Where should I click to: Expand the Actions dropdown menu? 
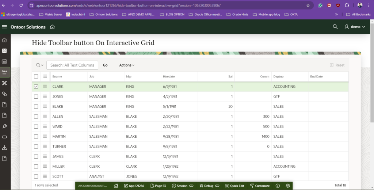click(x=127, y=65)
